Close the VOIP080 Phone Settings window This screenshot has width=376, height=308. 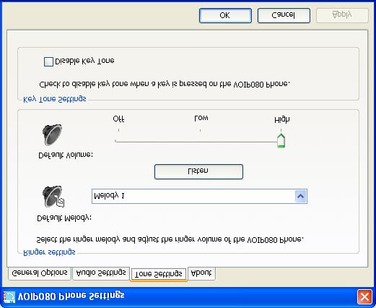tap(364, 297)
